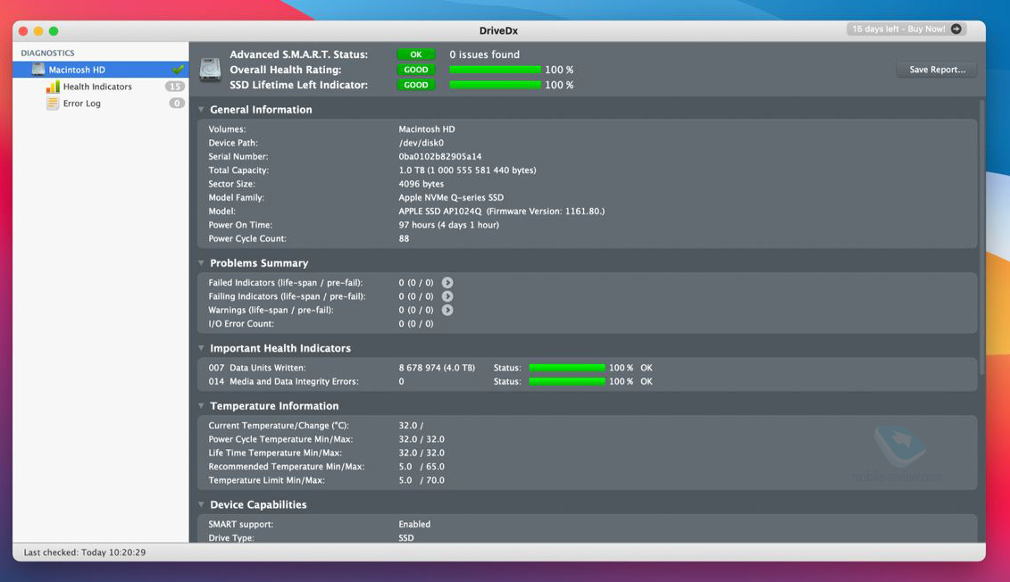Image resolution: width=1010 pixels, height=582 pixels.
Task: Open details arrow for Failed Indicators
Action: pyautogui.click(x=447, y=283)
